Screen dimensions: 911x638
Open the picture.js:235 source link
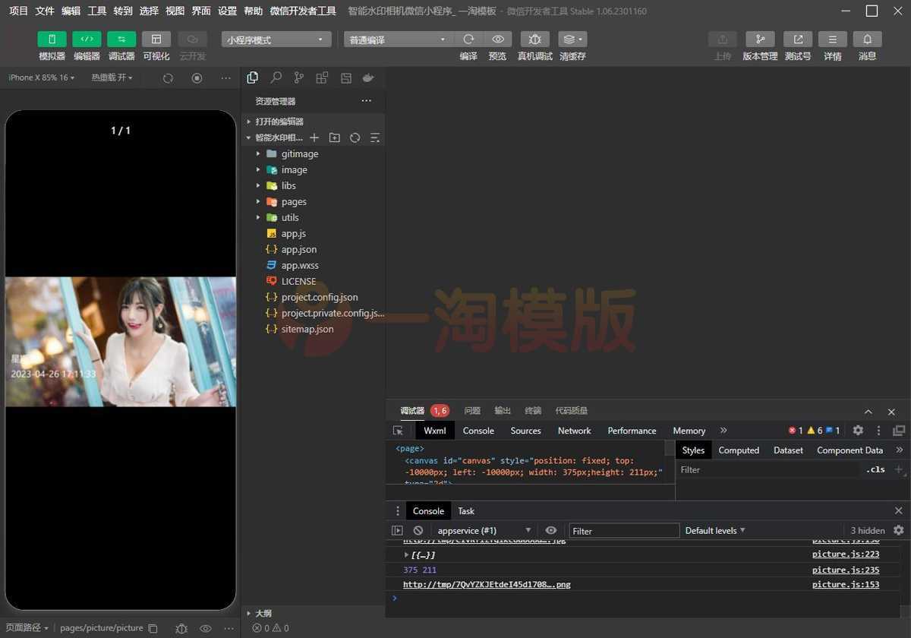(846, 570)
